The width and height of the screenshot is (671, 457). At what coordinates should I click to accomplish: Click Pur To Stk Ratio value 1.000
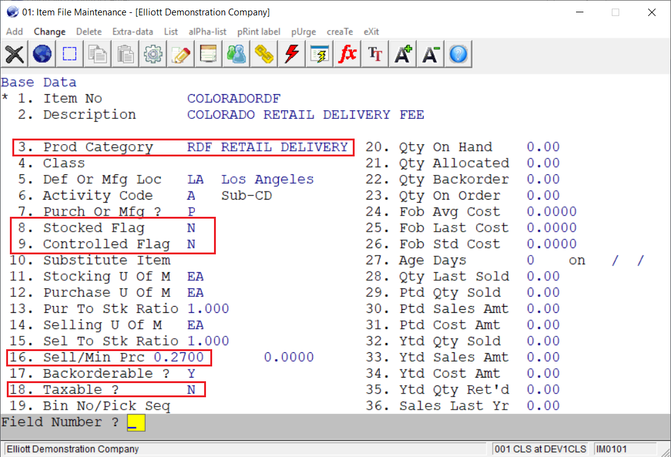pyautogui.click(x=208, y=309)
